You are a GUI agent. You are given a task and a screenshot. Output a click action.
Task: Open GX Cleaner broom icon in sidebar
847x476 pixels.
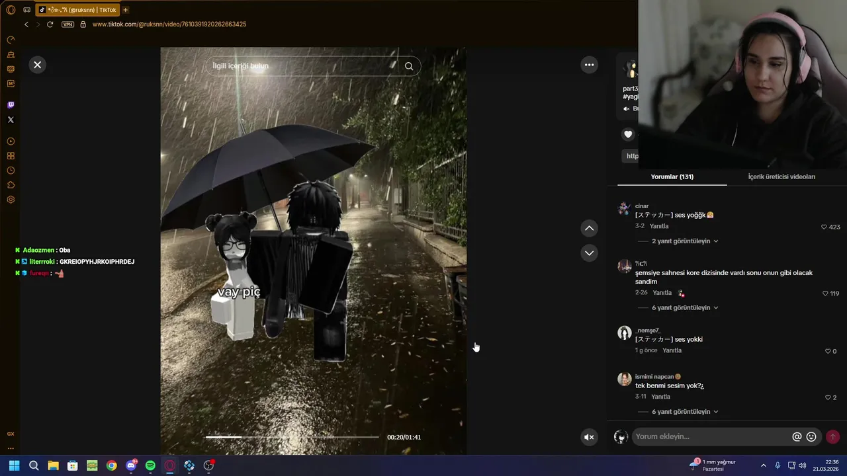coord(11,56)
